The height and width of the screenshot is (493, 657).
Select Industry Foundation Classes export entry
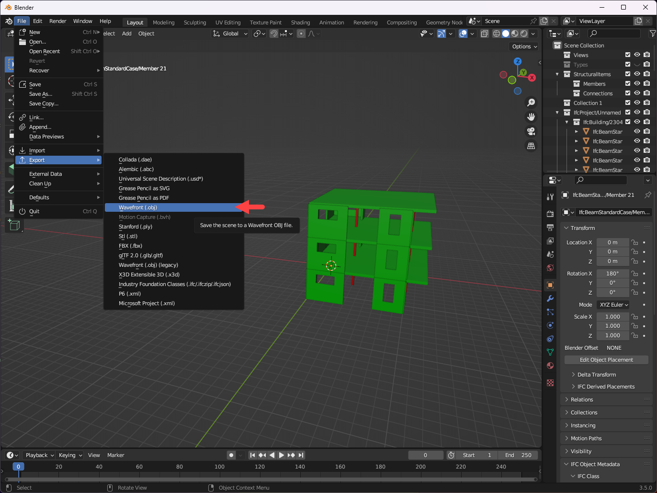(174, 284)
